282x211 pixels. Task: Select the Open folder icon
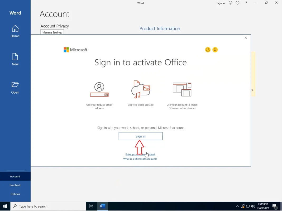[15, 85]
